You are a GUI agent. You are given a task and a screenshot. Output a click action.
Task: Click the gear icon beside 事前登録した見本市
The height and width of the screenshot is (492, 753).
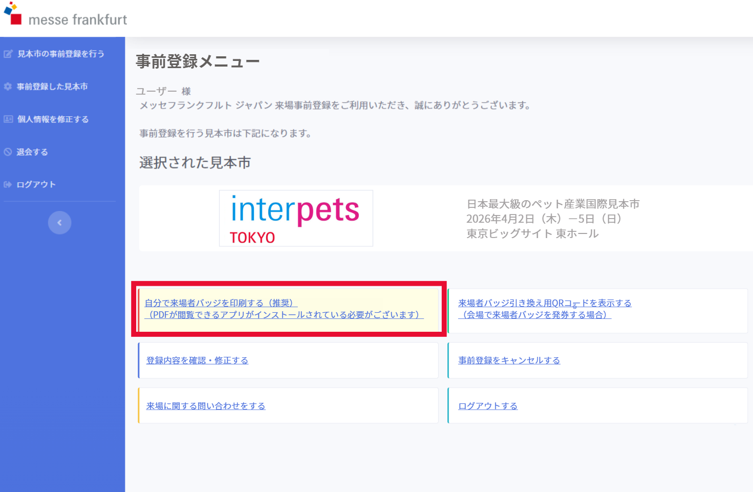(x=8, y=87)
